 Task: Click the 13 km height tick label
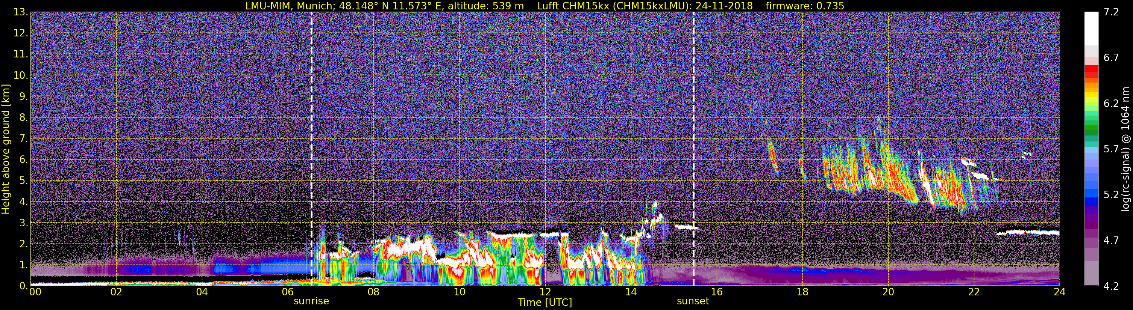pos(20,12)
